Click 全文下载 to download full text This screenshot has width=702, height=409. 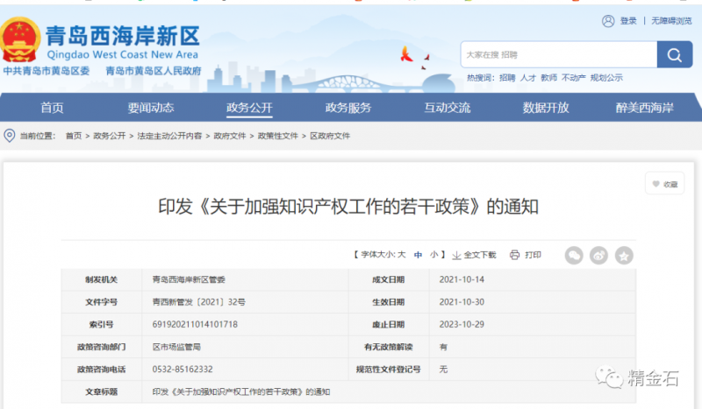click(479, 255)
